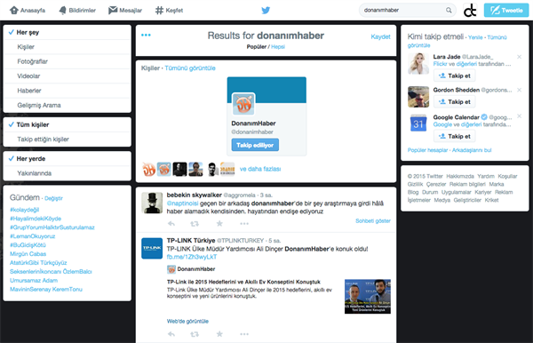Follow Google Calendar with Takip et

point(455,136)
